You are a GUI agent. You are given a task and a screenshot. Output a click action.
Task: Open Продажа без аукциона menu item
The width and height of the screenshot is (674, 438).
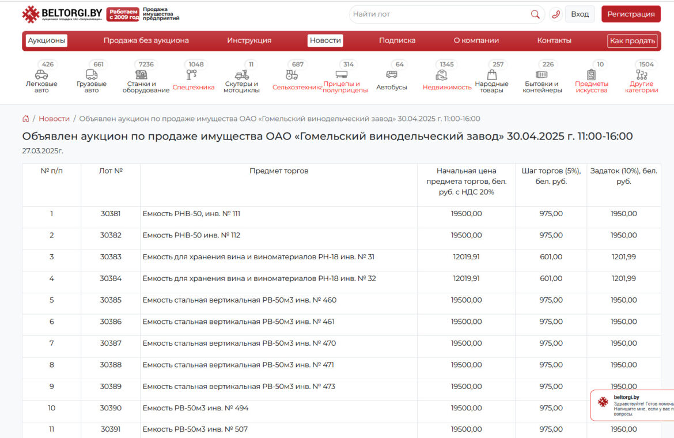click(x=146, y=40)
